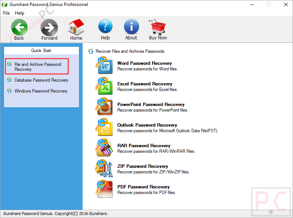Click the Excel Password Recovery icon
293x218 pixels.
click(x=104, y=86)
